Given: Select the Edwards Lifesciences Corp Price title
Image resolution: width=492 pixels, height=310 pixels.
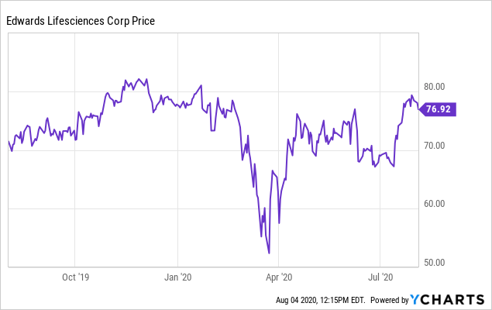Looking at the screenshot, I should [80, 20].
